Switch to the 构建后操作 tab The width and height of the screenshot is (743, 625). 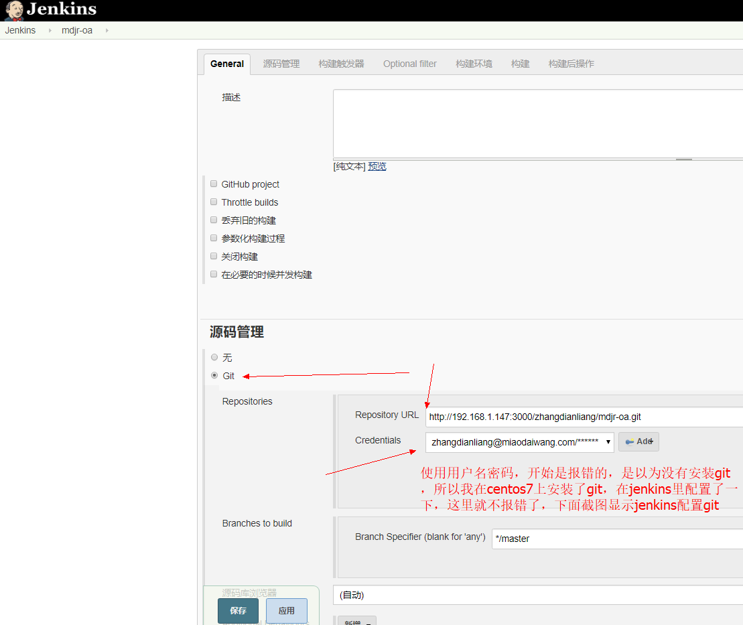571,64
